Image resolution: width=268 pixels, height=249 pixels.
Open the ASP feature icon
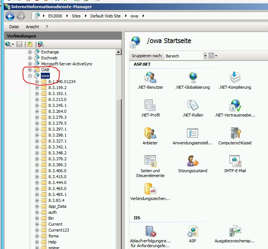[x=193, y=234]
